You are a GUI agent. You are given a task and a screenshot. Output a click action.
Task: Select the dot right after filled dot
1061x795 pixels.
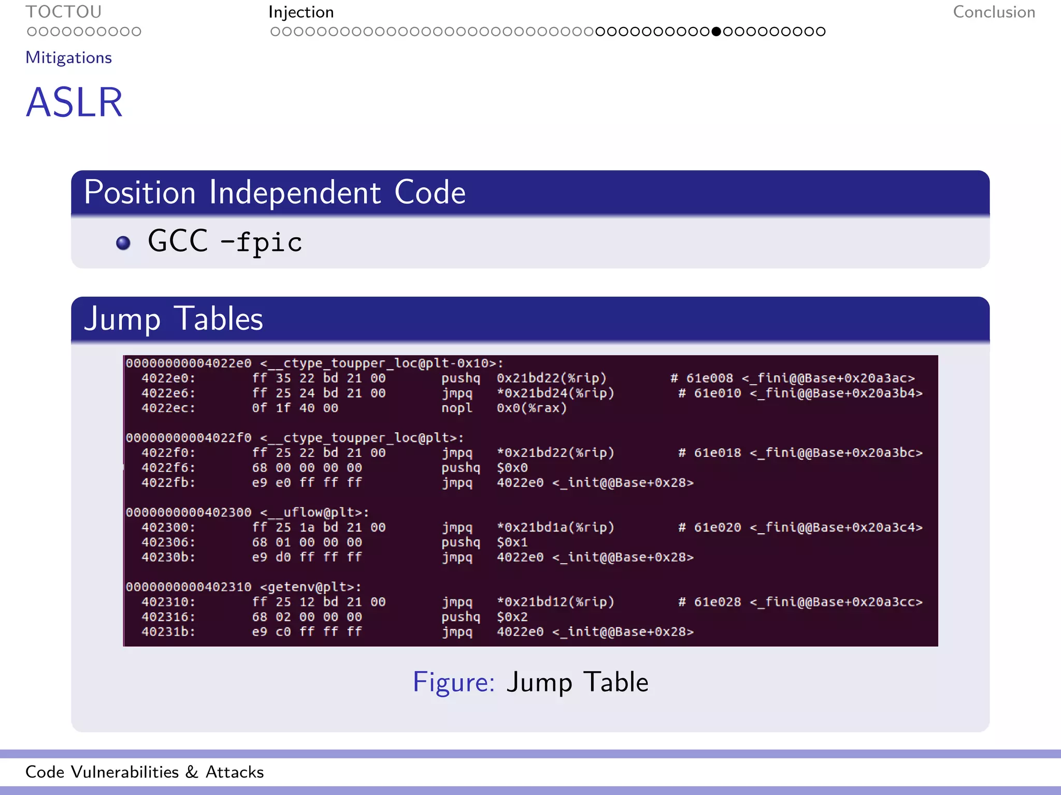728,32
